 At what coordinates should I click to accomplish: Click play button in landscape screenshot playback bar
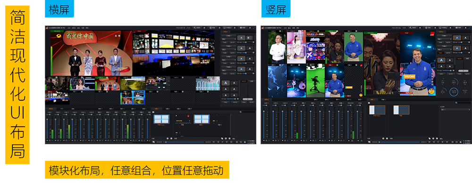click(x=222, y=142)
